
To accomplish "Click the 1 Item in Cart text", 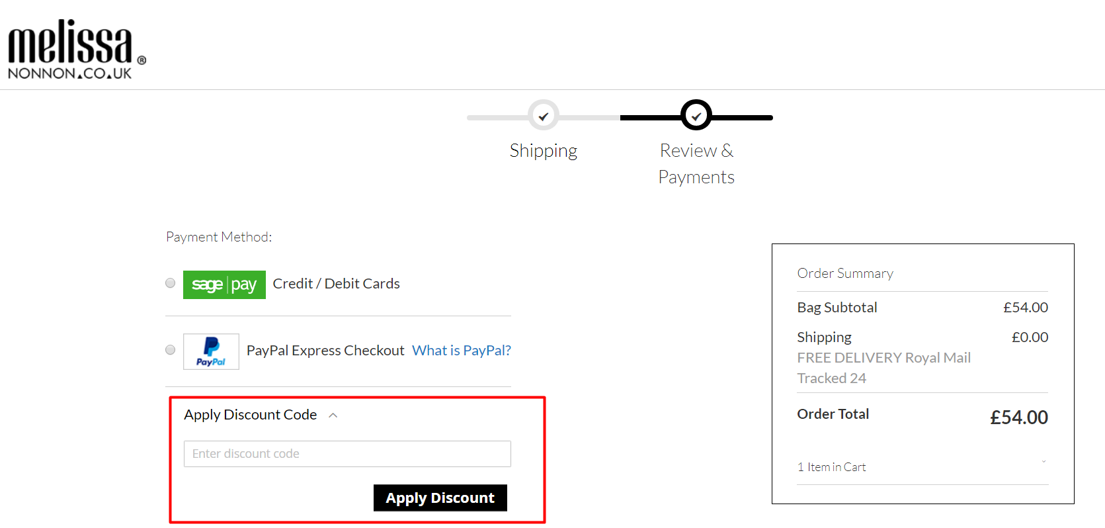I will [831, 467].
